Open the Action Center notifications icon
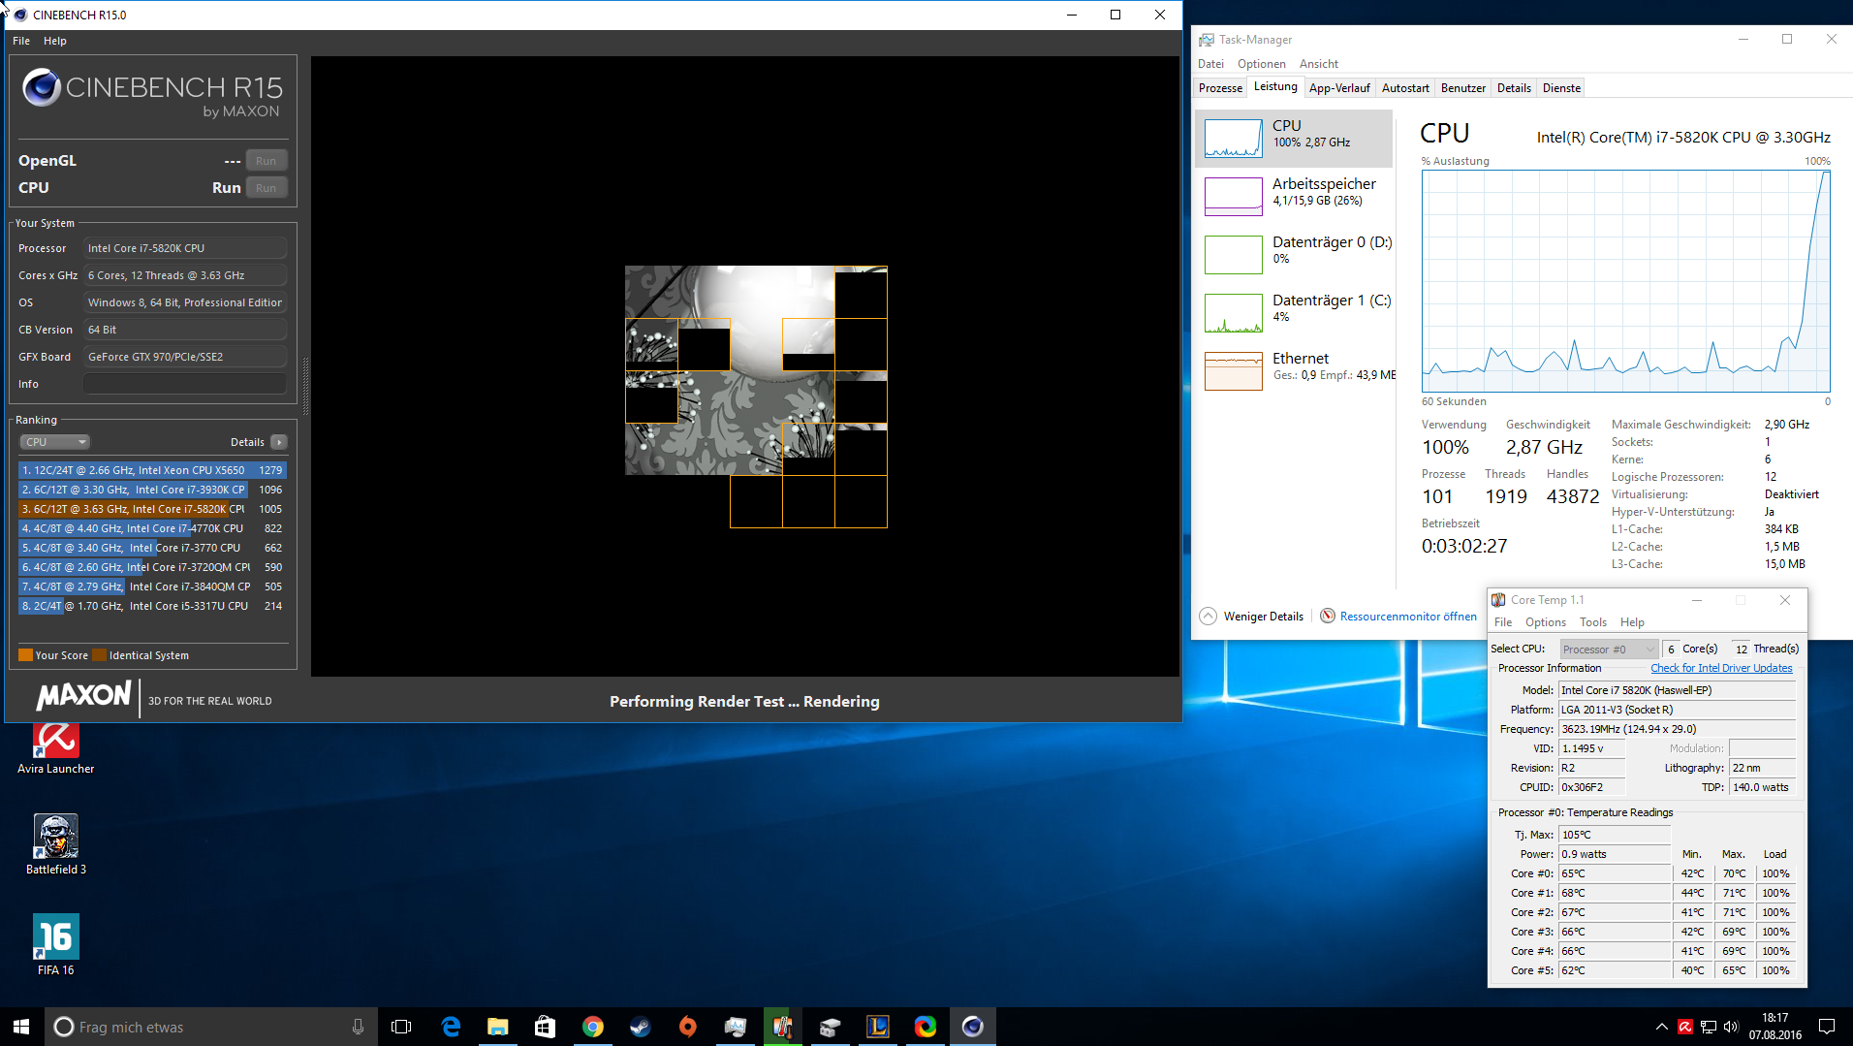Image resolution: width=1853 pixels, height=1046 pixels. click(1827, 1027)
